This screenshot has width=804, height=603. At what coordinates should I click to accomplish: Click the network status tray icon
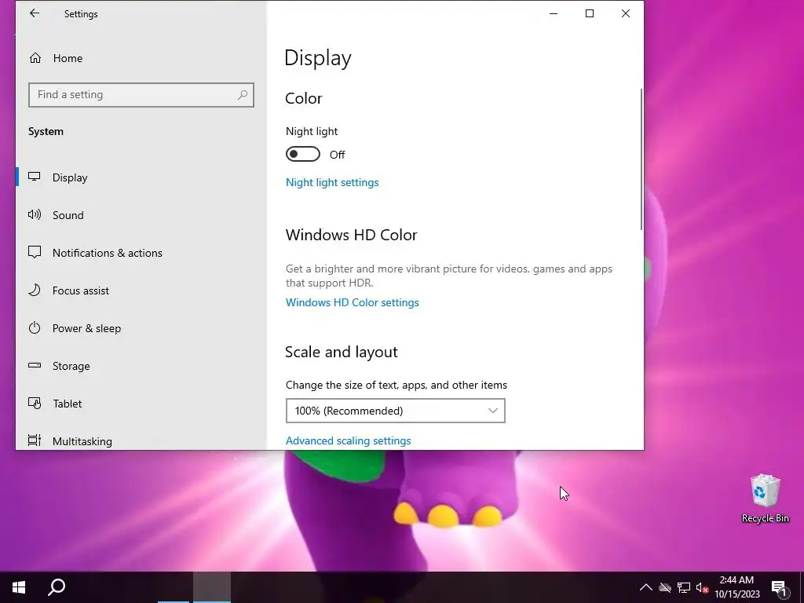point(684,587)
